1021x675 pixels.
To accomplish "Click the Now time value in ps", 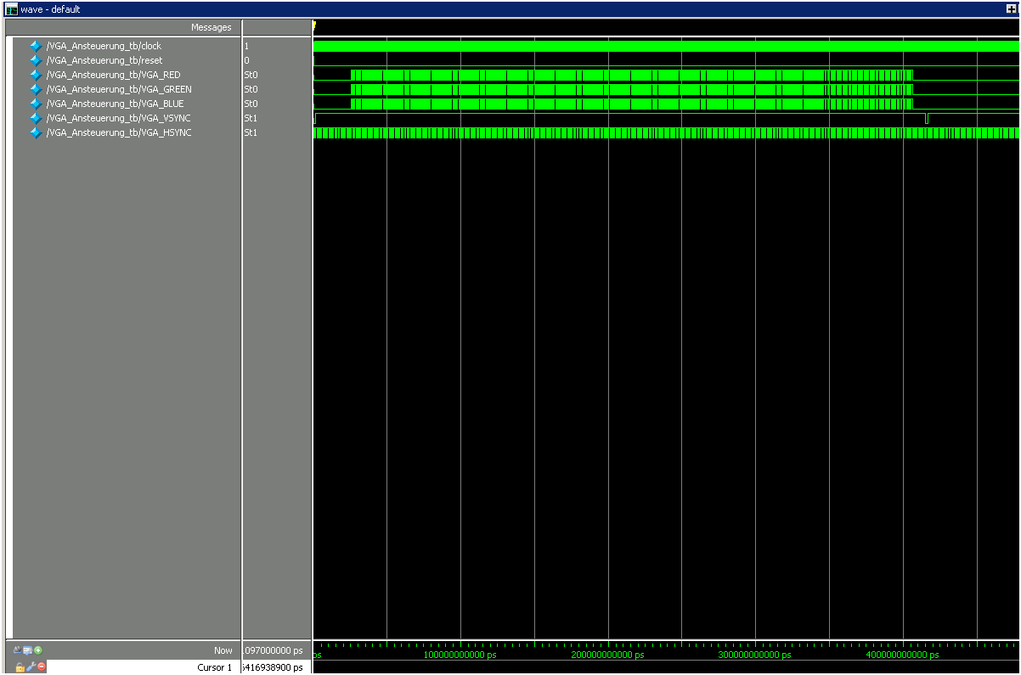I will pos(274,650).
